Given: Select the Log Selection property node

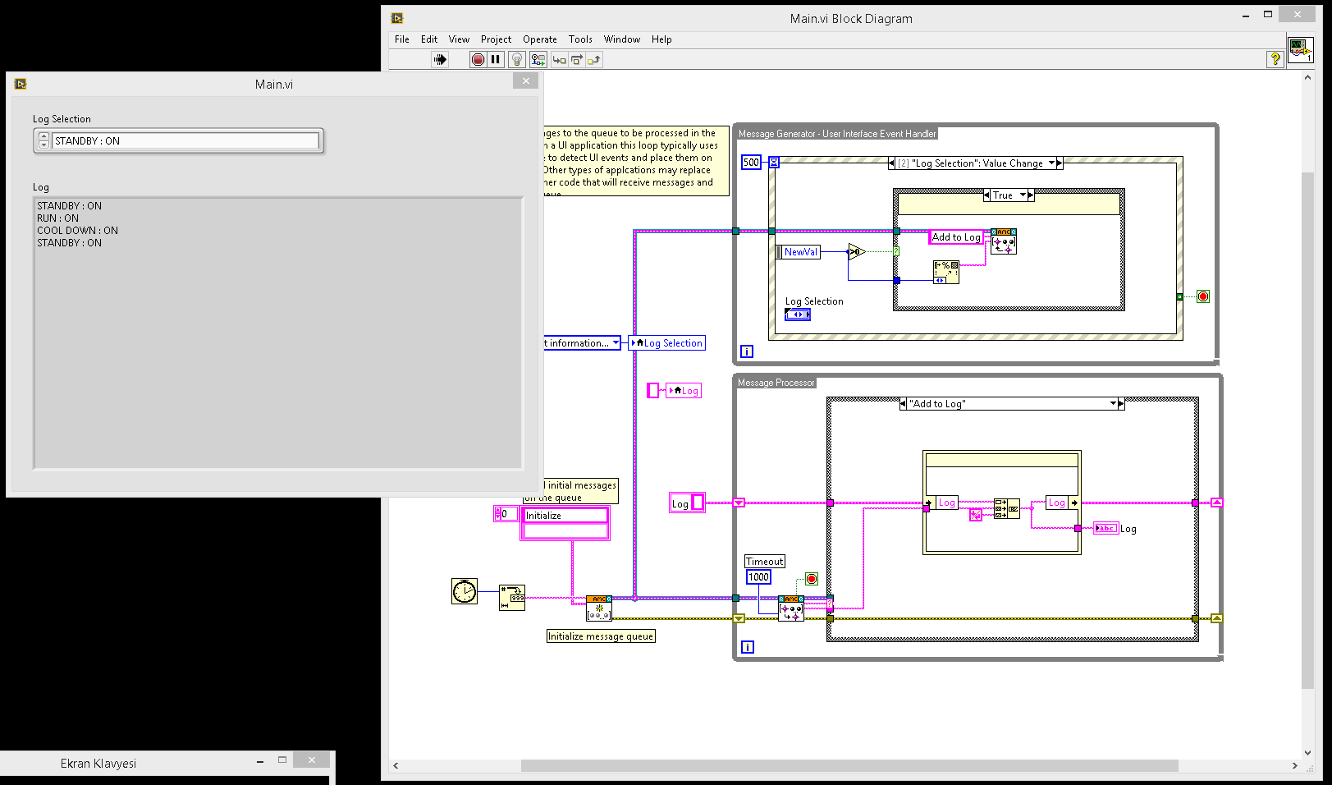Looking at the screenshot, I should coord(667,343).
